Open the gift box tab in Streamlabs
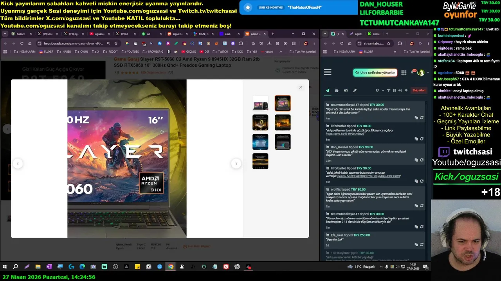The width and height of the screenshot is (501, 281). click(337, 91)
